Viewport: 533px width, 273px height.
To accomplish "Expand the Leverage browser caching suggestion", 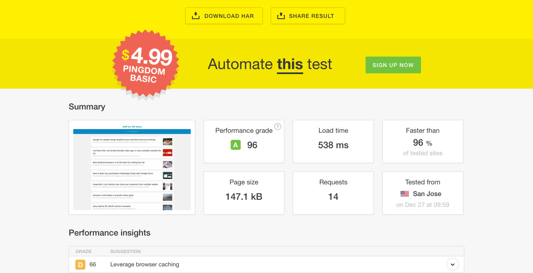I will (453, 264).
